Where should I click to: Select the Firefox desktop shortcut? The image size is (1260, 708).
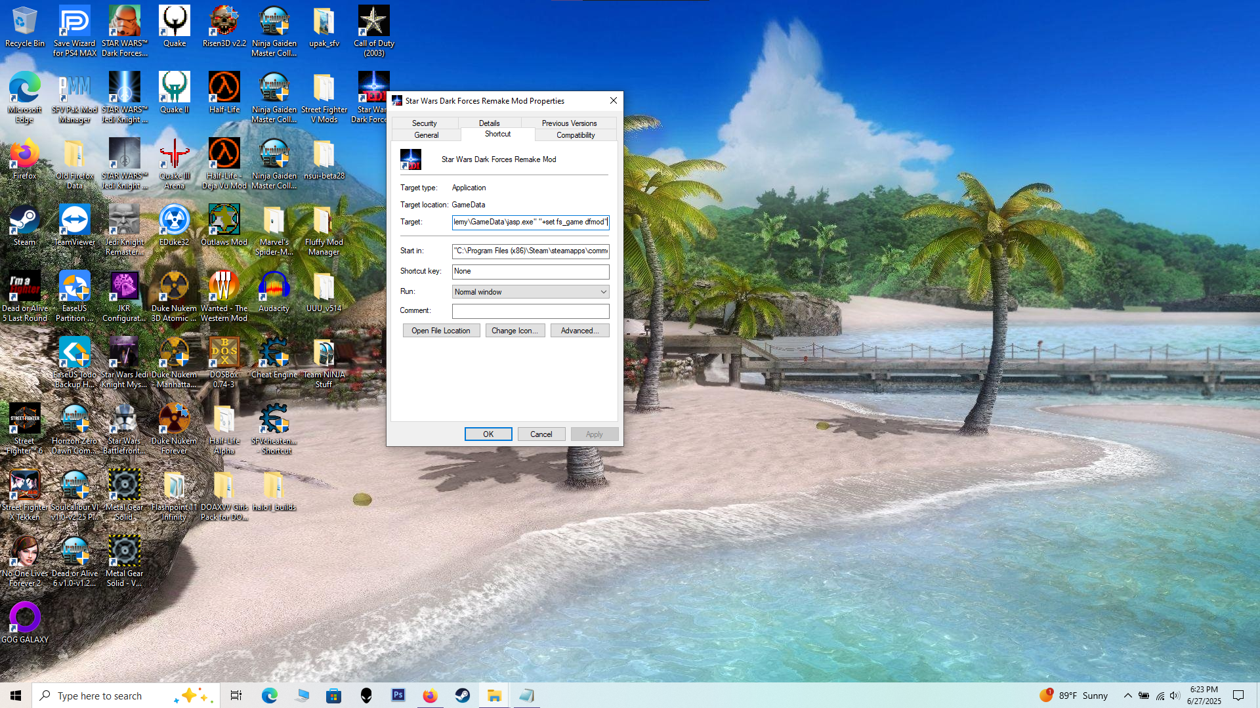point(25,159)
